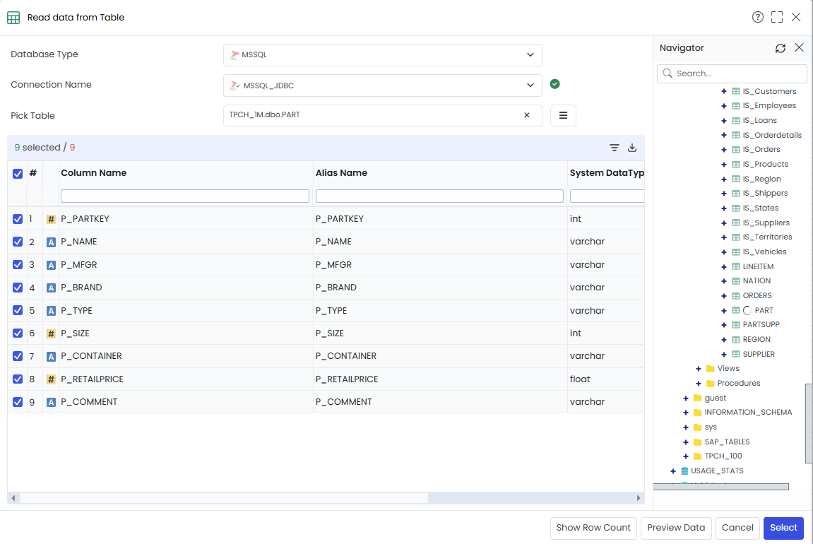Viewport: 813px width, 544px height.
Task: Open the Database Type dropdown
Action: (383, 55)
